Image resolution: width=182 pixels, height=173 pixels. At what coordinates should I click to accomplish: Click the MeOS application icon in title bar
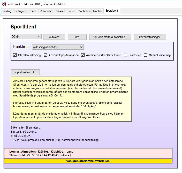4,4
